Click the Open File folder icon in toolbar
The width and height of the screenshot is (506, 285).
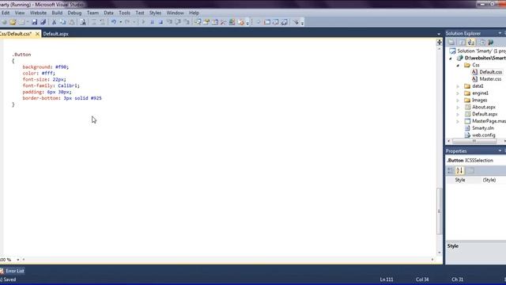tap(13, 22)
